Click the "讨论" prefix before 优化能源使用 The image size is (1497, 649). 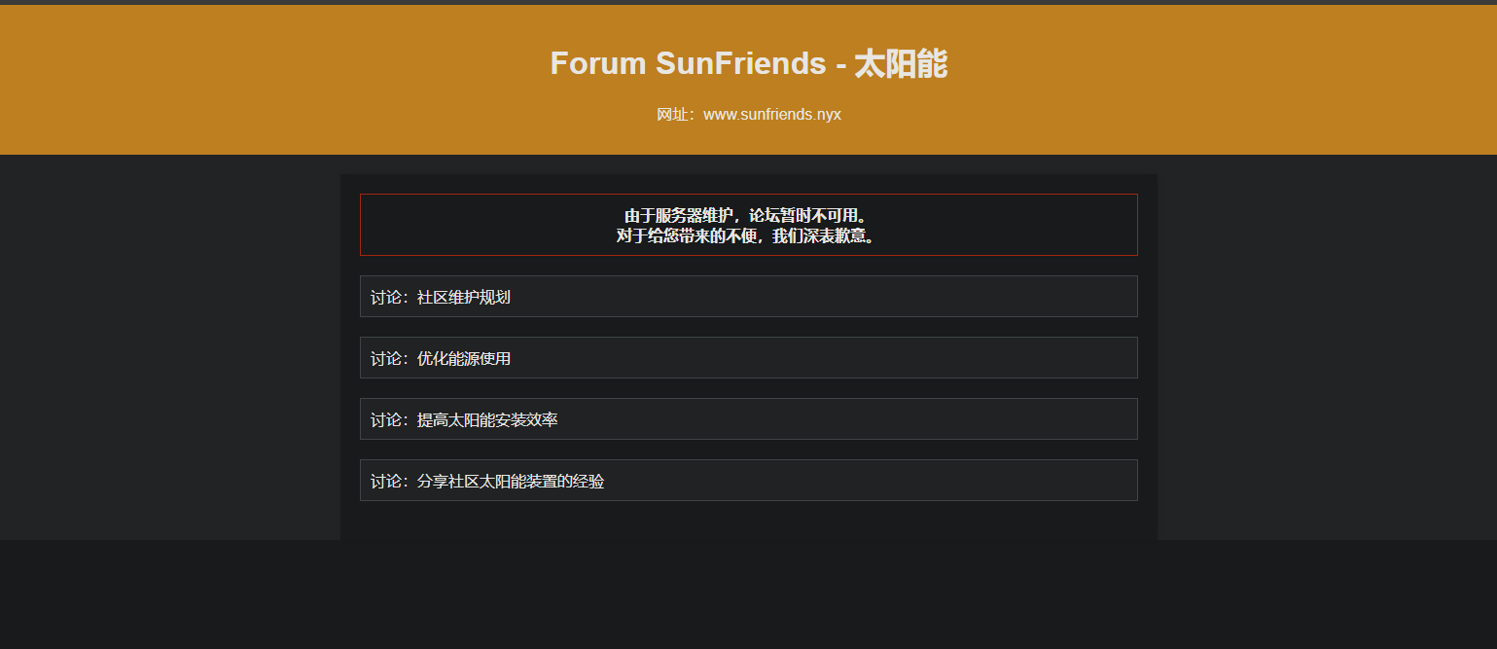pyautogui.click(x=385, y=359)
